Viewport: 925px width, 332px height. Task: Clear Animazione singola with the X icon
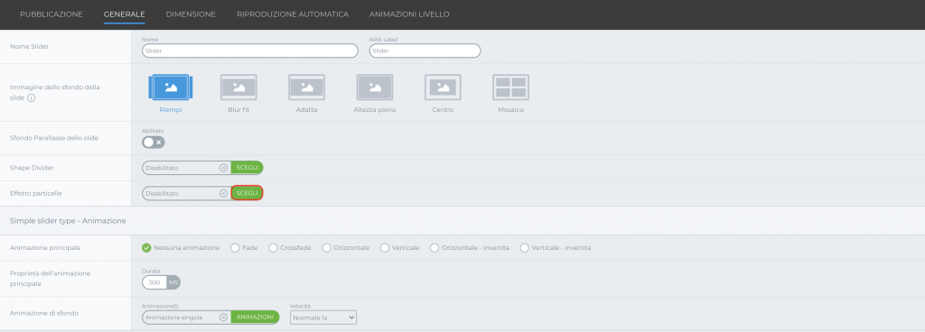point(223,318)
